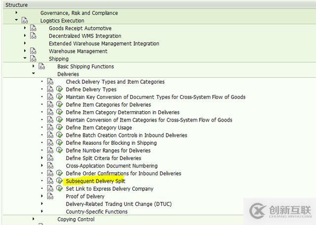
Task: Select Copying Control text
Action: pyautogui.click(x=76, y=219)
